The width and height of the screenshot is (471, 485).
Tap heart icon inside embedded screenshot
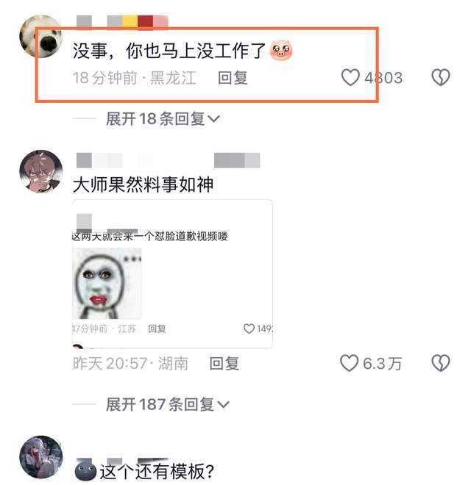click(x=249, y=328)
